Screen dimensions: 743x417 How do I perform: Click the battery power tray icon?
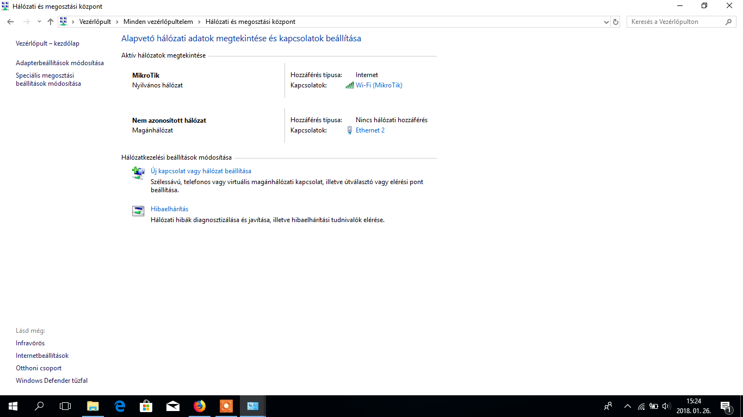click(654, 406)
